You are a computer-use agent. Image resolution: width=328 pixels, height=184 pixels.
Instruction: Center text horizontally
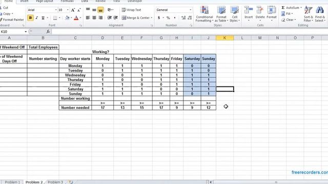[94, 18]
